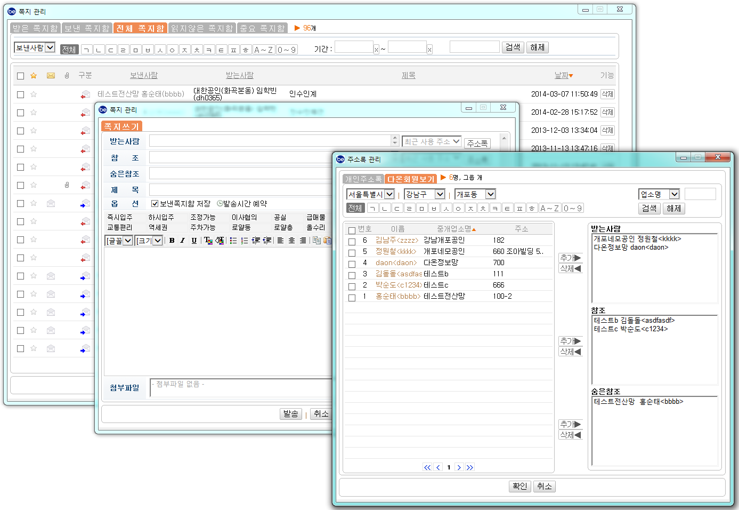Click 발송 to send the message
The width and height of the screenshot is (739, 510).
point(290,414)
